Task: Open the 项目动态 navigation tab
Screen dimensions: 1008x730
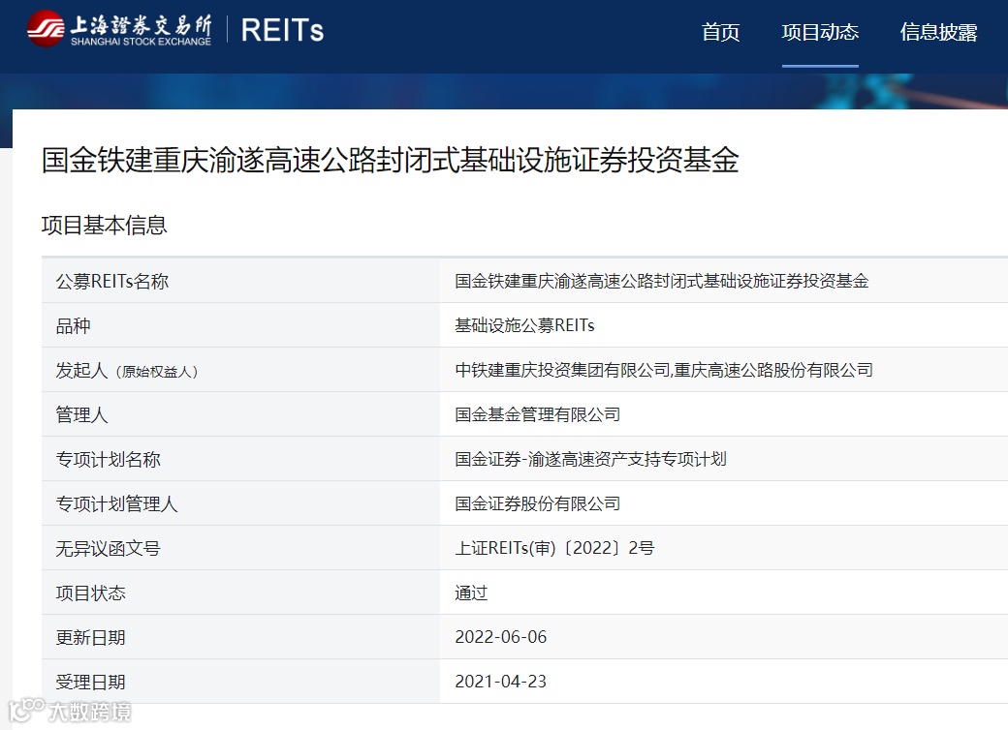Action: click(x=820, y=32)
